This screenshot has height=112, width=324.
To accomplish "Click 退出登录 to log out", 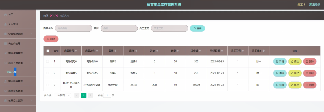I will pos(315,5).
